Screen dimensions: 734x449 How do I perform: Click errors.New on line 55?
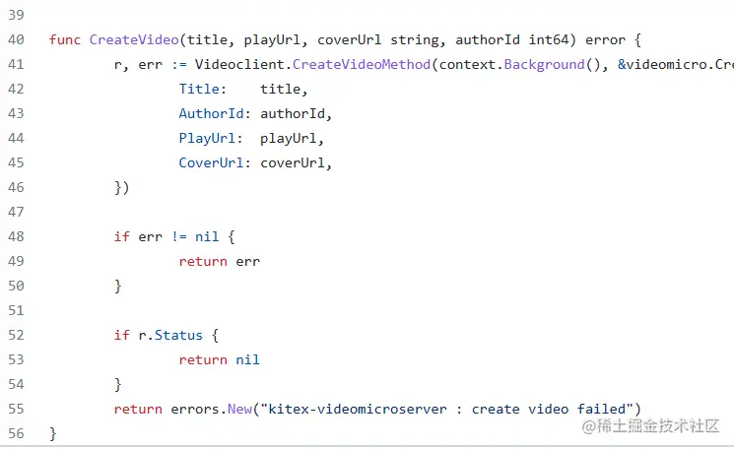pos(211,410)
